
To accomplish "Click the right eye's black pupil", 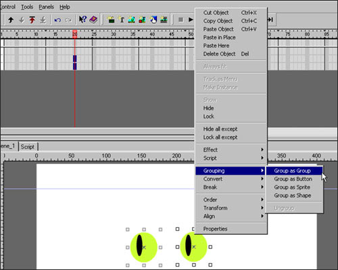I will point(189,246).
